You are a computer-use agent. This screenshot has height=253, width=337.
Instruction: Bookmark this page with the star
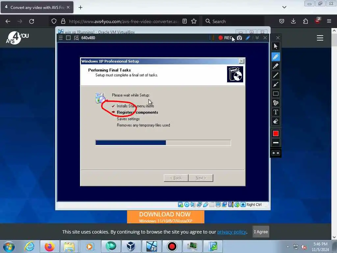pyautogui.click(x=194, y=21)
